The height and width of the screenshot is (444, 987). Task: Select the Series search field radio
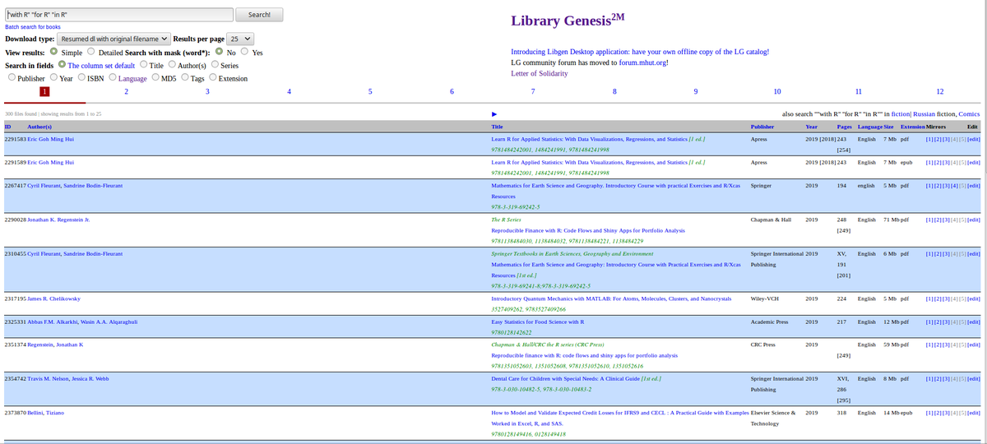[x=215, y=65]
